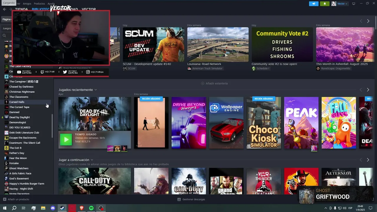Open the Productos menu
Screen dimensions: 377x212
tap(39, 4)
